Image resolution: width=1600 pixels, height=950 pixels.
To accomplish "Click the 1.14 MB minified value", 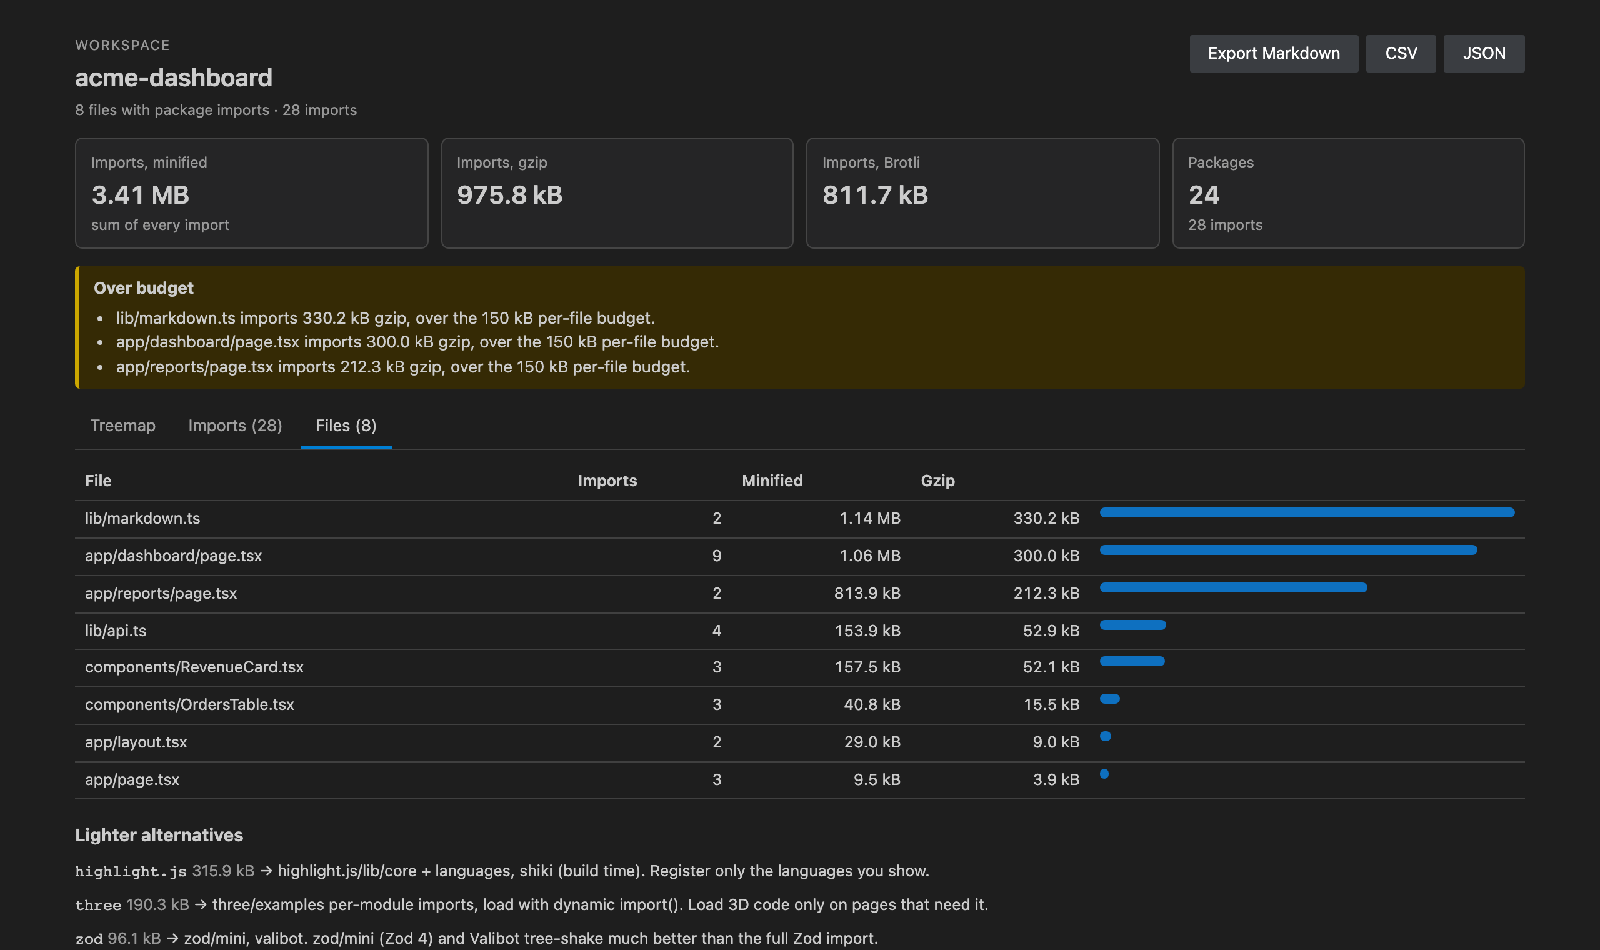I will coord(870,519).
